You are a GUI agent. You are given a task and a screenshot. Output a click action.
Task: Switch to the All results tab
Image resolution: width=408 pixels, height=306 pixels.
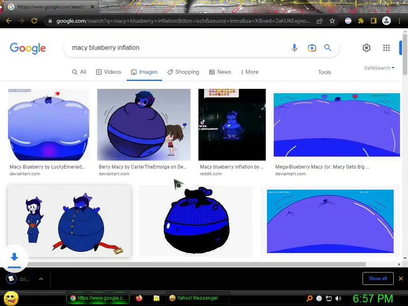pos(79,72)
